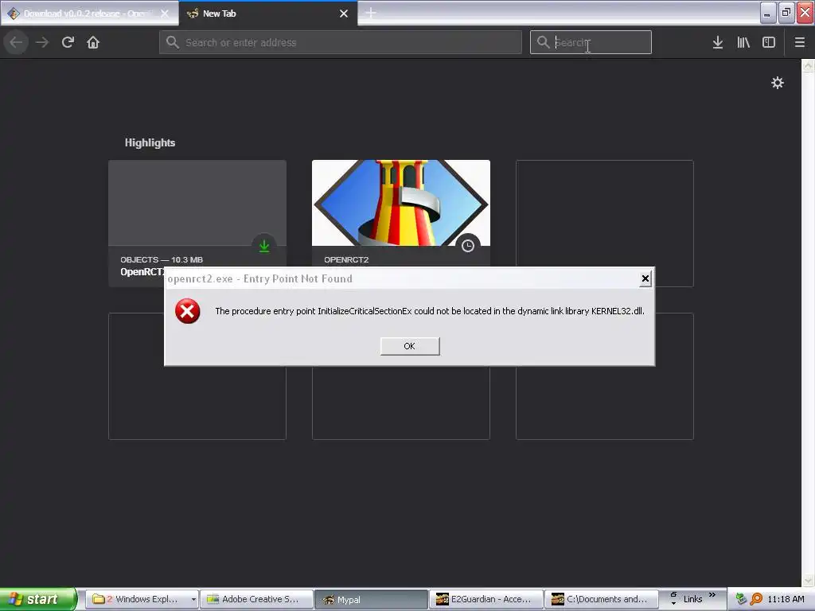This screenshot has width=815, height=611.
Task: Click into the toolbar Search box
Action: click(x=591, y=42)
